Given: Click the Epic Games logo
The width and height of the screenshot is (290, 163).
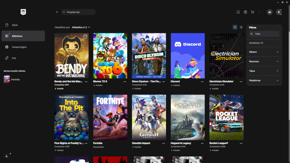Looking at the screenshot, I should [x=23, y=12].
